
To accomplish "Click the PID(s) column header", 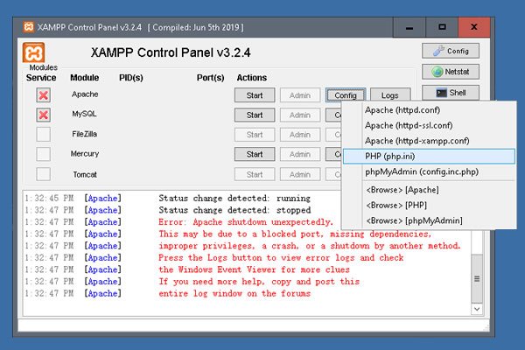I will 131,78.
